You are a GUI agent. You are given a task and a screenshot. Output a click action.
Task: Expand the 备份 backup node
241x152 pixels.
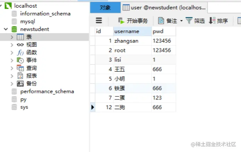pos(12,84)
